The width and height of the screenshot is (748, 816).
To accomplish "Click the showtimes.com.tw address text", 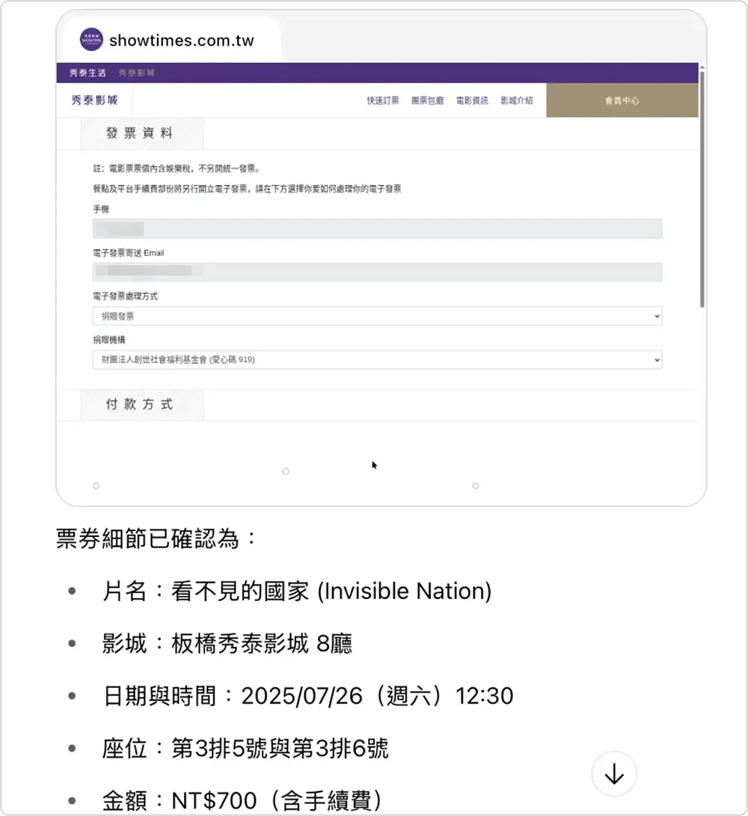I will pos(182,40).
